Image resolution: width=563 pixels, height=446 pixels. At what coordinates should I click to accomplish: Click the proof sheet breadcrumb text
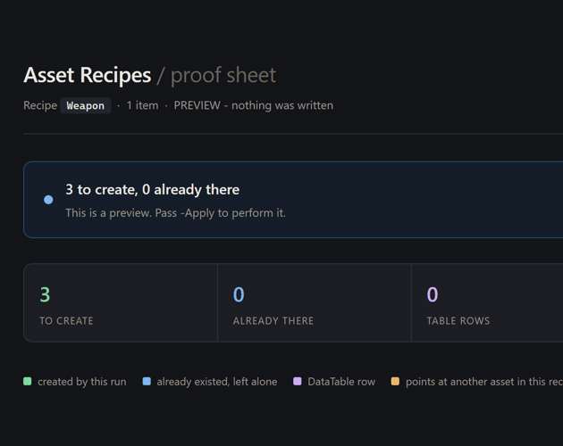(x=223, y=75)
